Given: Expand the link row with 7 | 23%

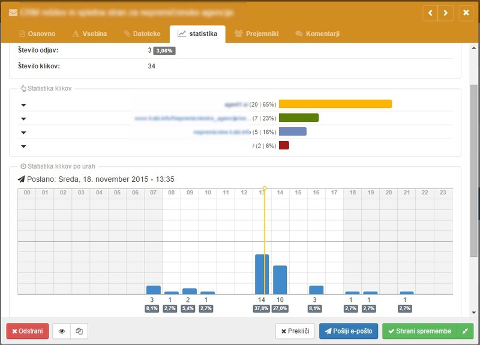Looking at the screenshot, I should [23, 118].
